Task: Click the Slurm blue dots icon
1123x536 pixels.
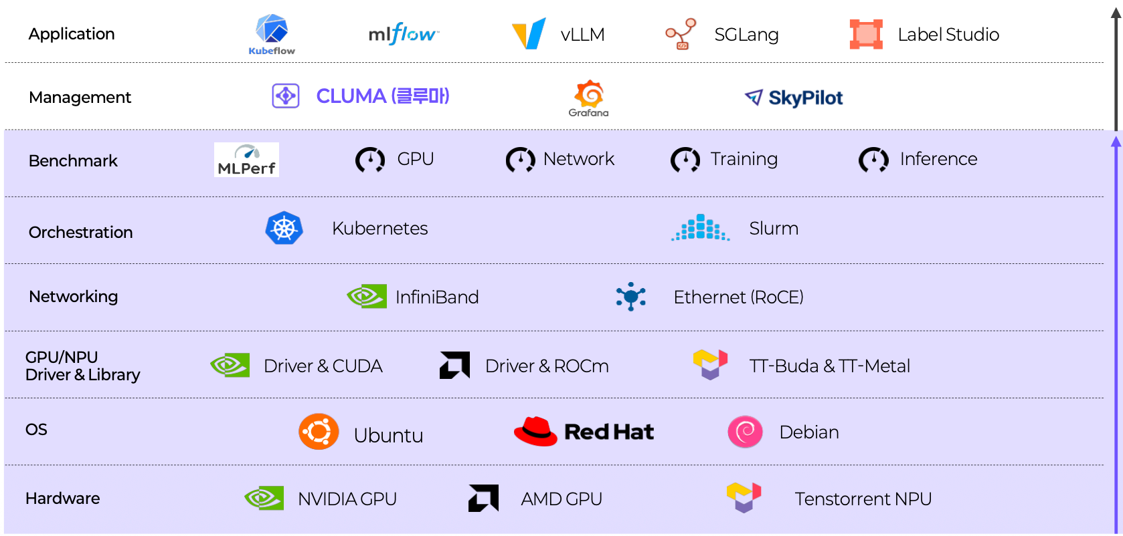Action: (700, 228)
